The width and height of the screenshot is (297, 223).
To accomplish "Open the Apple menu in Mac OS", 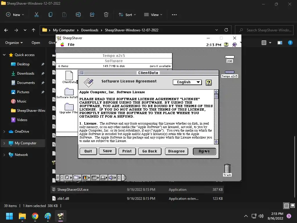I will point(62,44).
